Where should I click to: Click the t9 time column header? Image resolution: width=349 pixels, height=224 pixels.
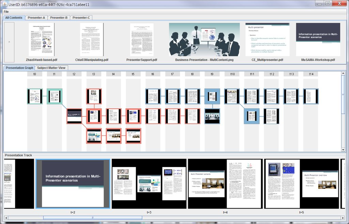click(212, 74)
